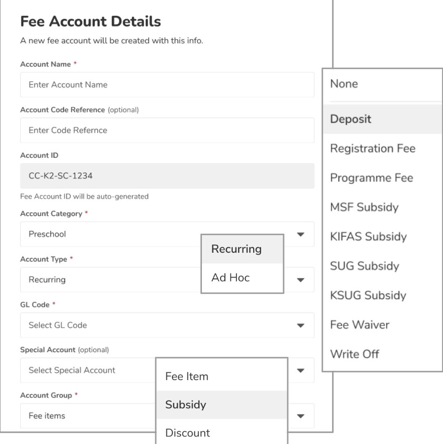Screen dimensions: 443x444
Task: Expand the Account Category dropdown arrow
Action: click(301, 235)
